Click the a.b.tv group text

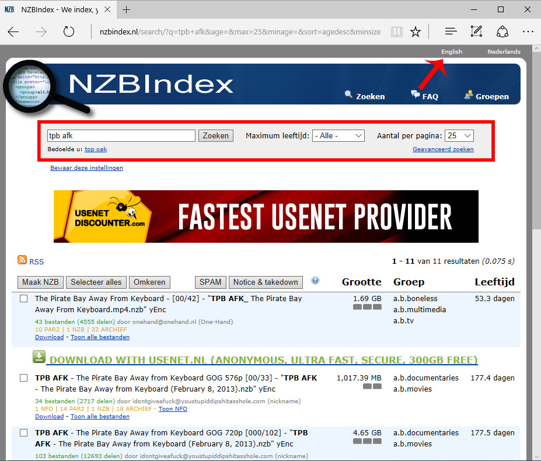click(x=403, y=320)
